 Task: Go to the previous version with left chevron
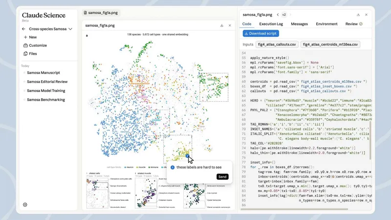pyautogui.click(x=278, y=15)
